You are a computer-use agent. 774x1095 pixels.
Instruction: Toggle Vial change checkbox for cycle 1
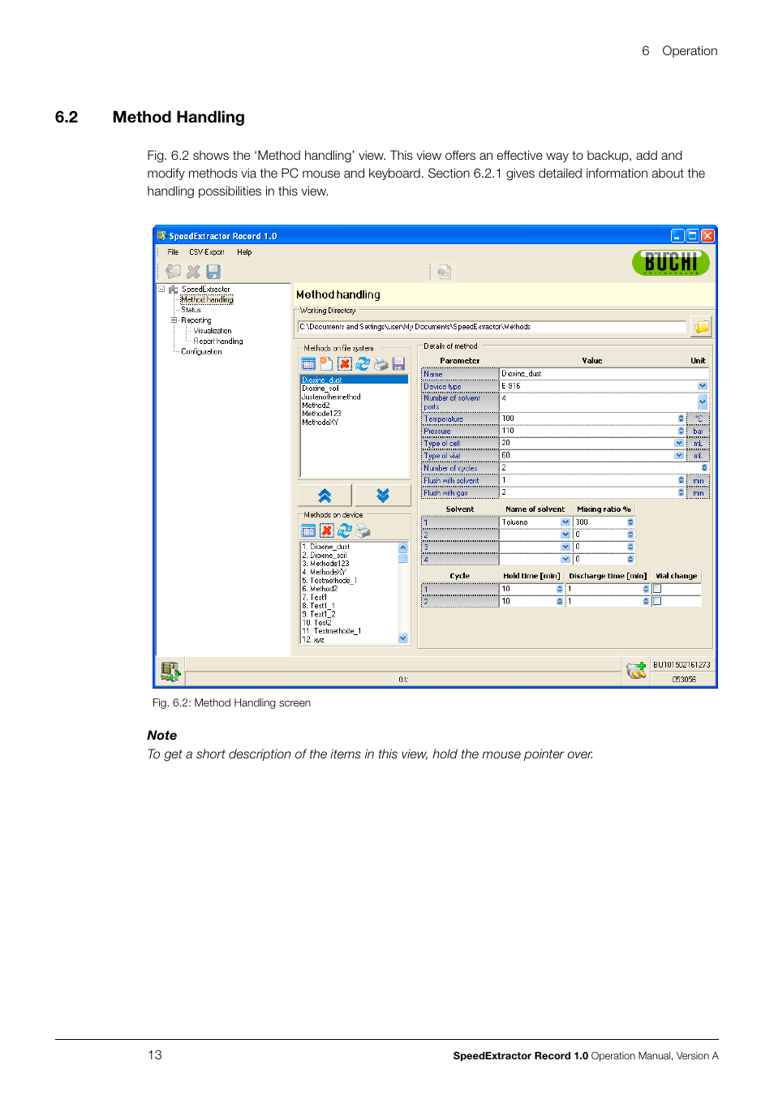[x=657, y=589]
